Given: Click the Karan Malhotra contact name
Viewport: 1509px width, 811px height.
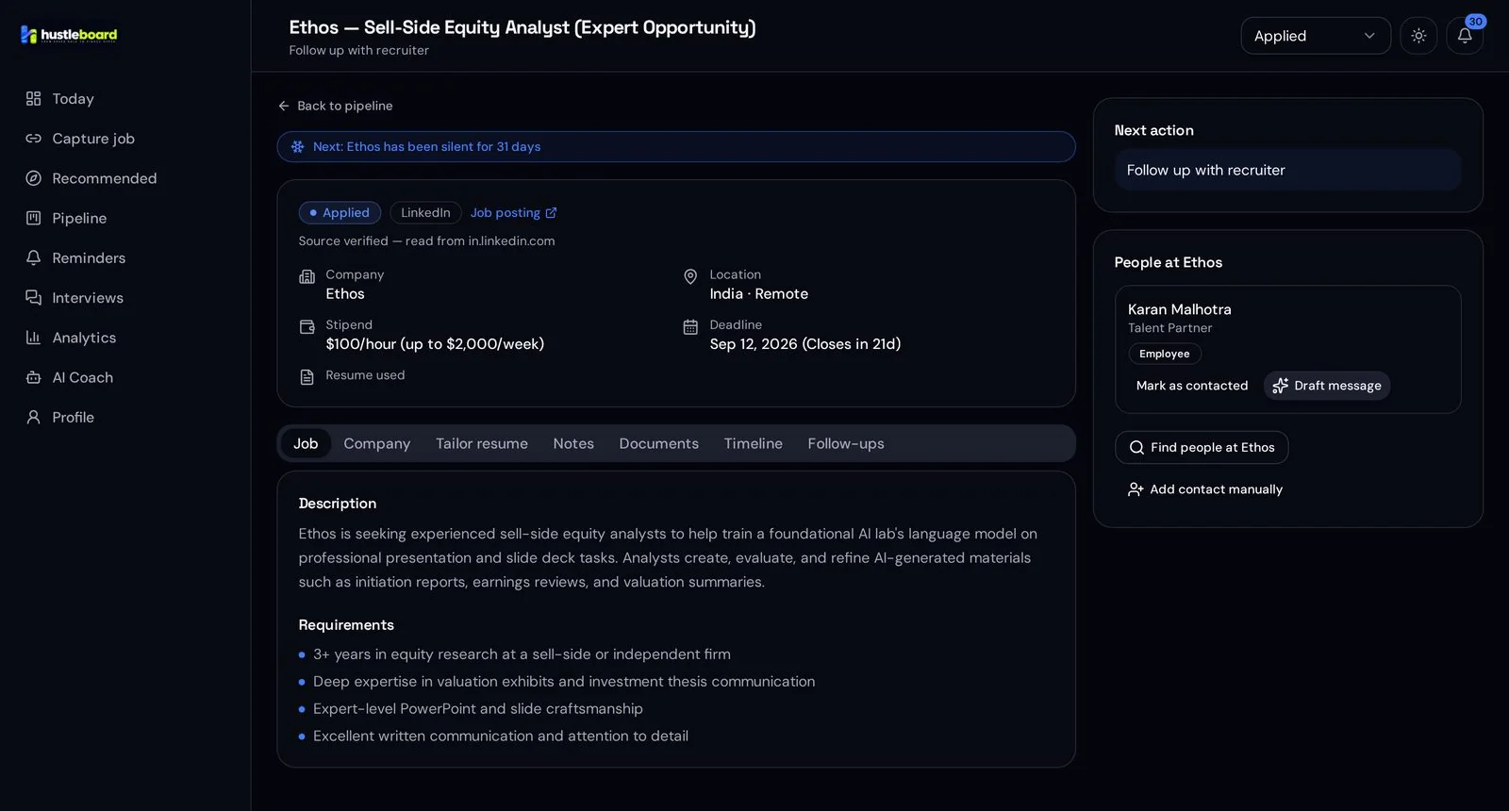Looking at the screenshot, I should [1180, 309].
